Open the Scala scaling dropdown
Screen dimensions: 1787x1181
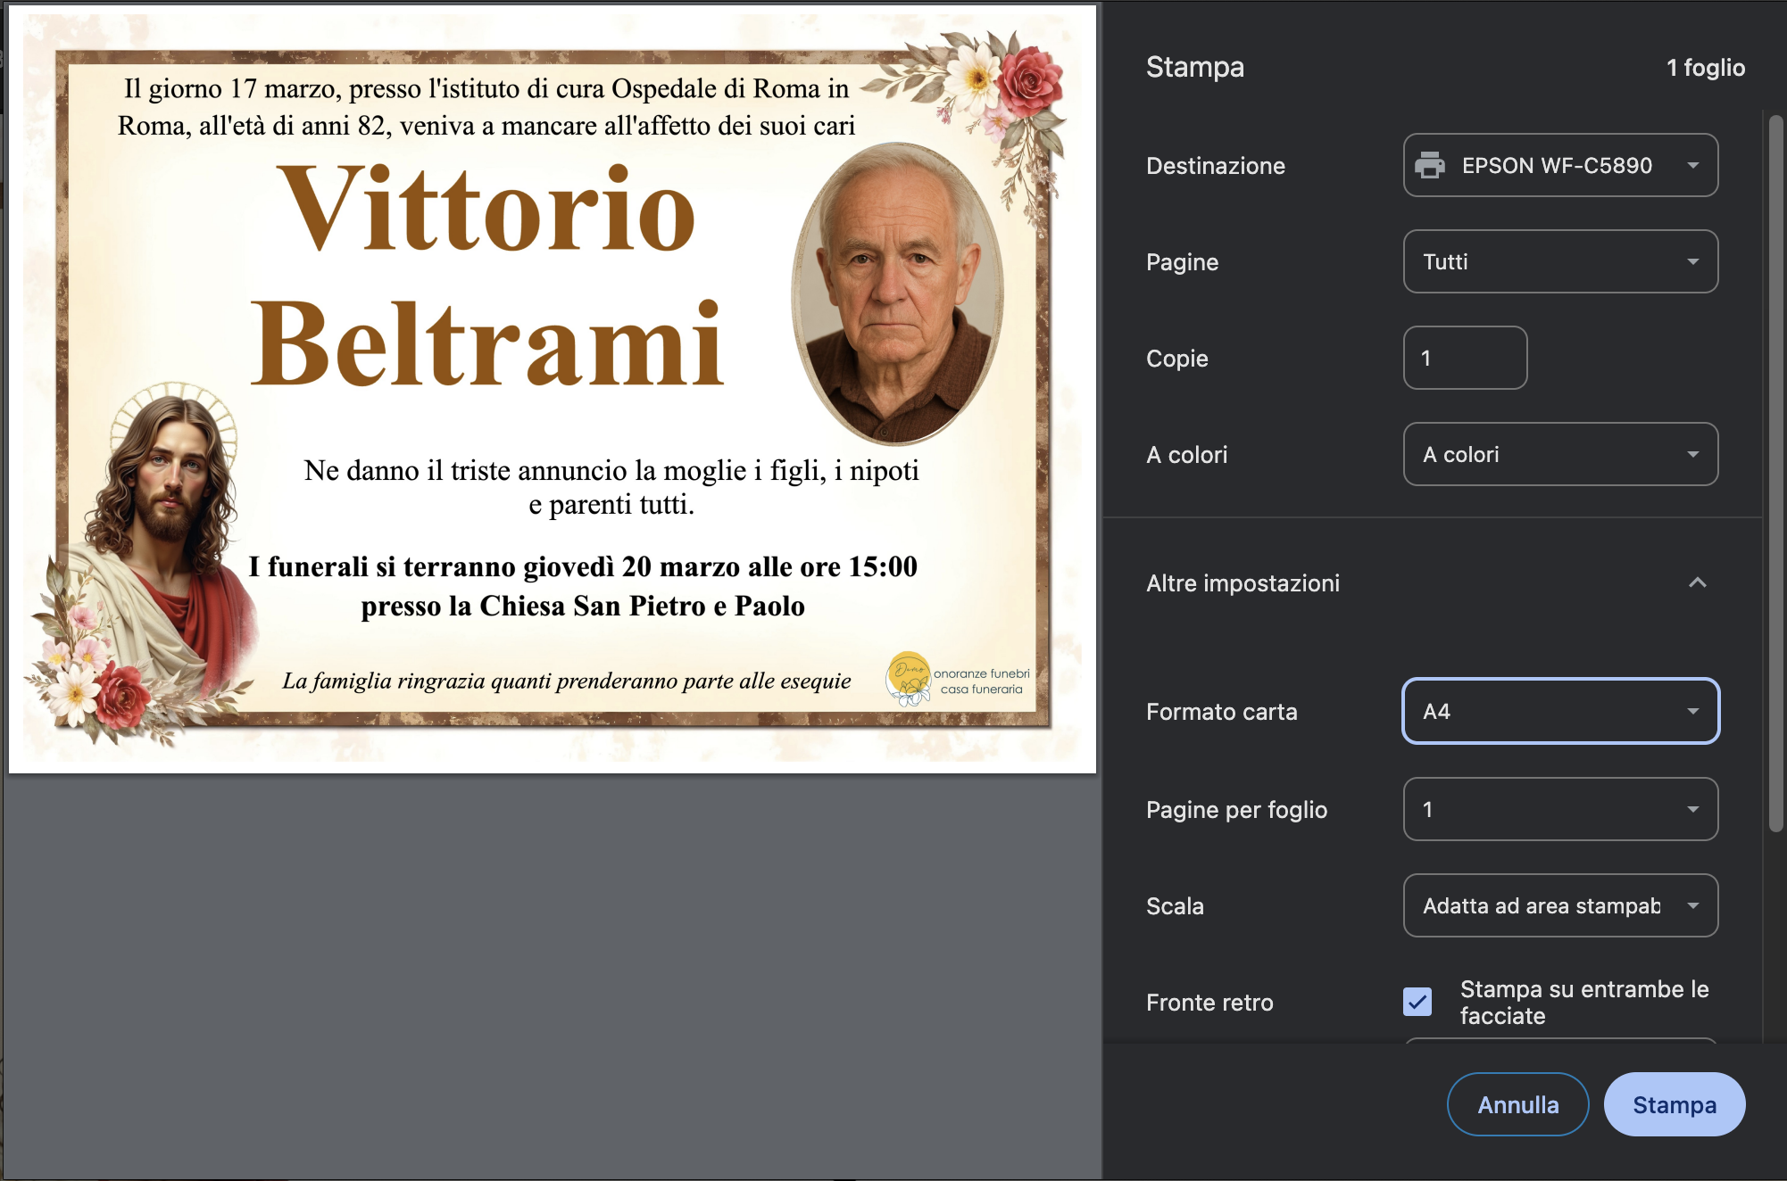1559,905
